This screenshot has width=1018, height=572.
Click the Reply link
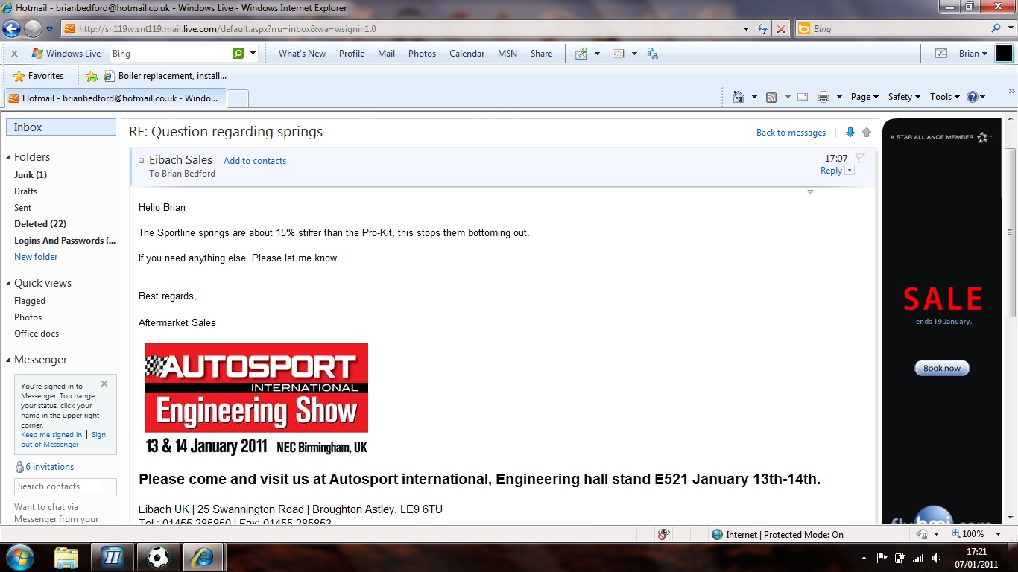831,171
